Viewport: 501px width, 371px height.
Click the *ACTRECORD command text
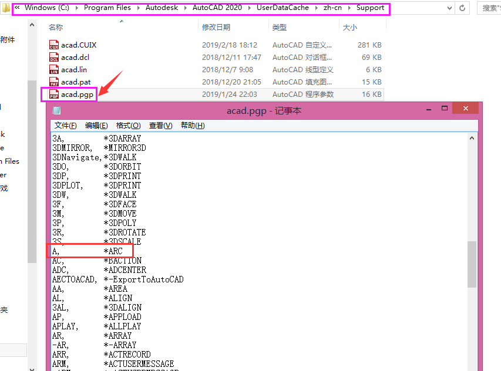127,355
